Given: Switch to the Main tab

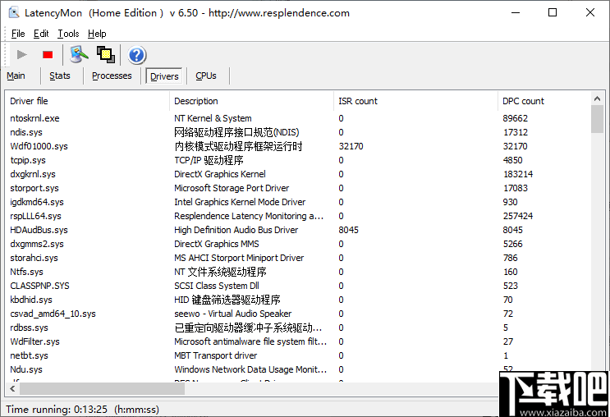Looking at the screenshot, I should click(x=16, y=76).
